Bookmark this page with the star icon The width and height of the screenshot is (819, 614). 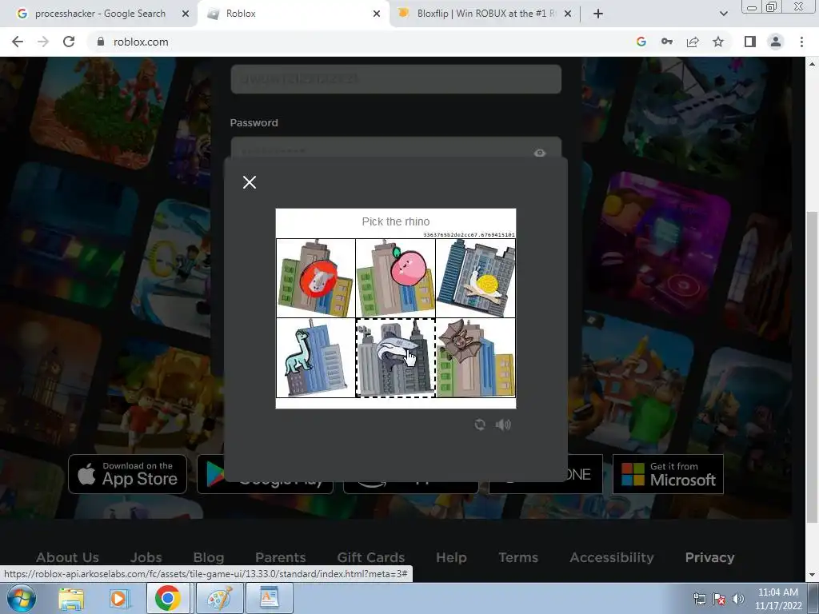[718, 42]
